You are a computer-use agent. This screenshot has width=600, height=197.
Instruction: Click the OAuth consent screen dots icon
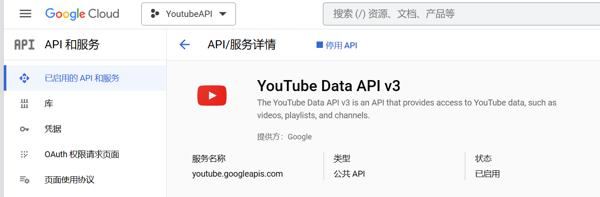click(x=25, y=154)
